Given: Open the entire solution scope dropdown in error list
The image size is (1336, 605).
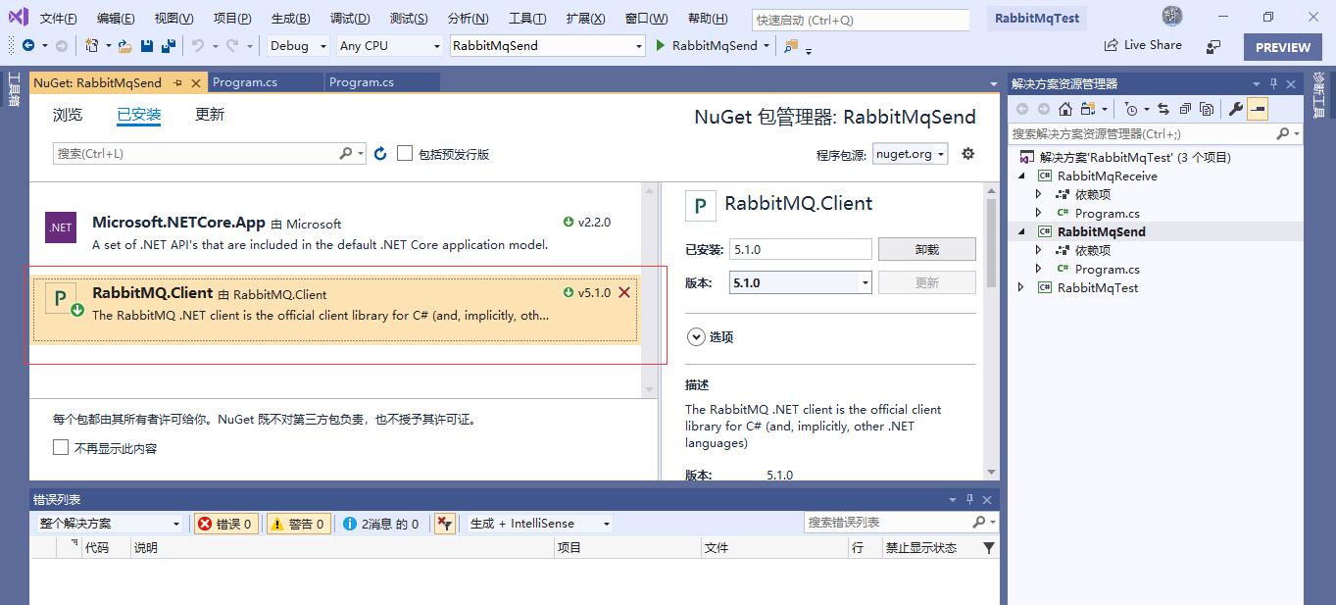Looking at the screenshot, I should pyautogui.click(x=109, y=524).
